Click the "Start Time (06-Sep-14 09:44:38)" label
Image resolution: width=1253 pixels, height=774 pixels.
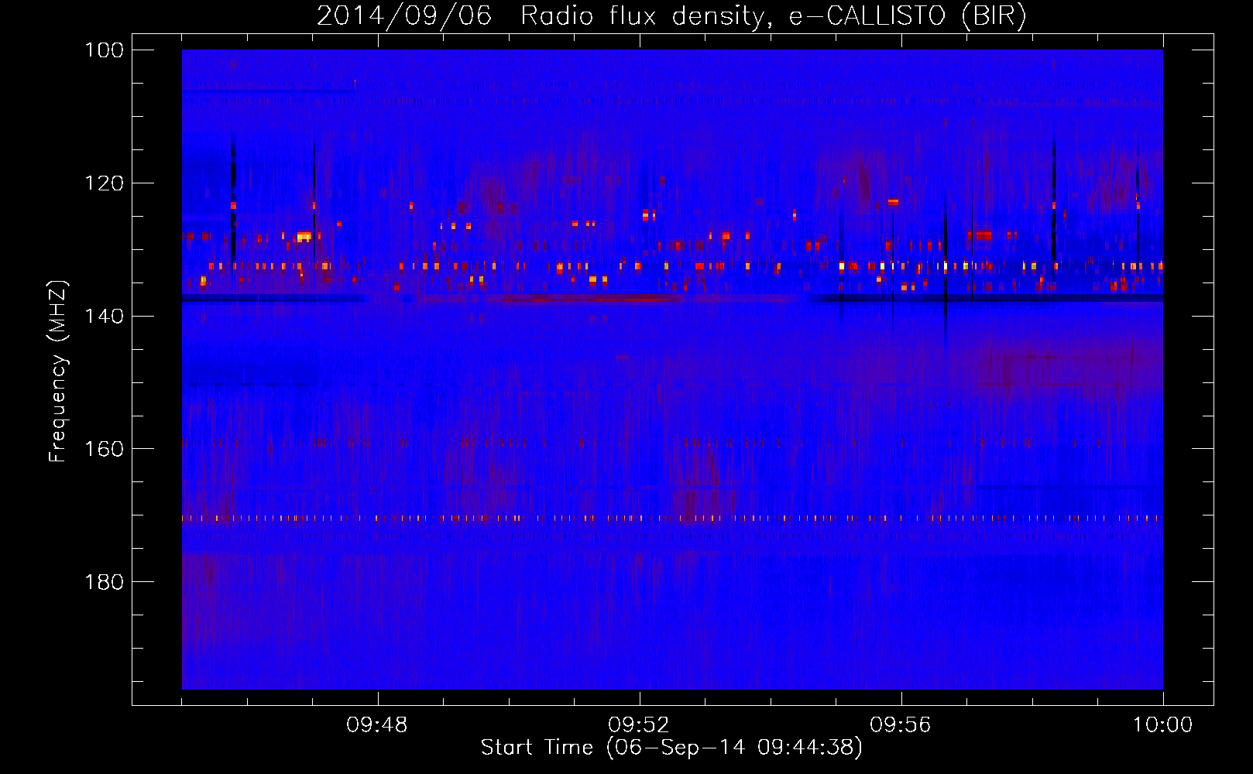[671, 748]
